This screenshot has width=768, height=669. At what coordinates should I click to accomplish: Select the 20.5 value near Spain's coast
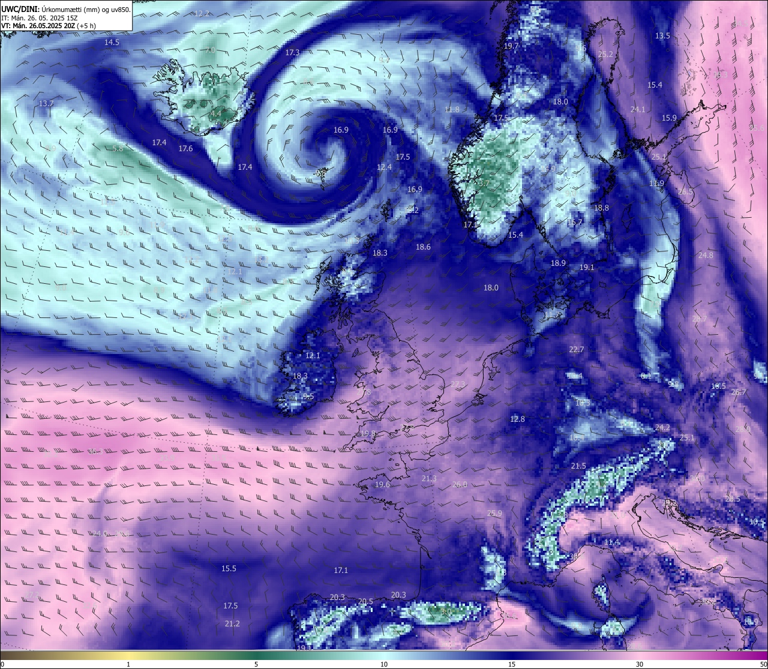365,602
